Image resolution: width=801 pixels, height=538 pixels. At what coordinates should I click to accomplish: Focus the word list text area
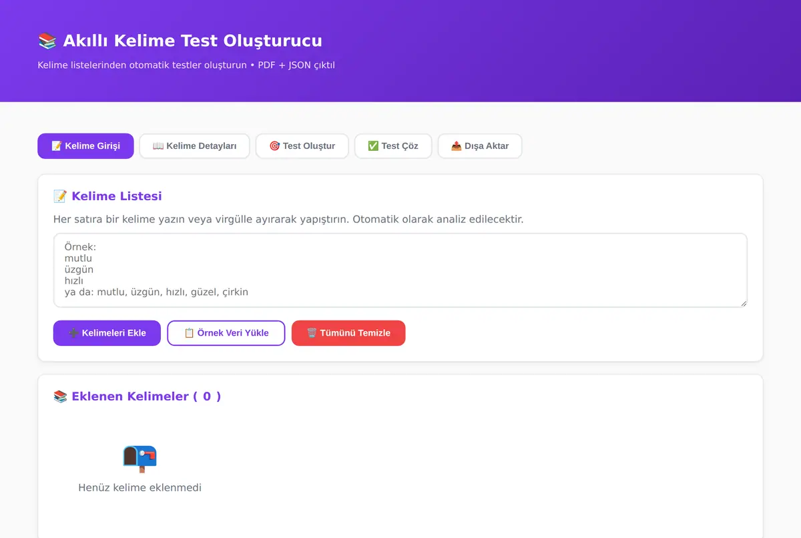(400, 270)
